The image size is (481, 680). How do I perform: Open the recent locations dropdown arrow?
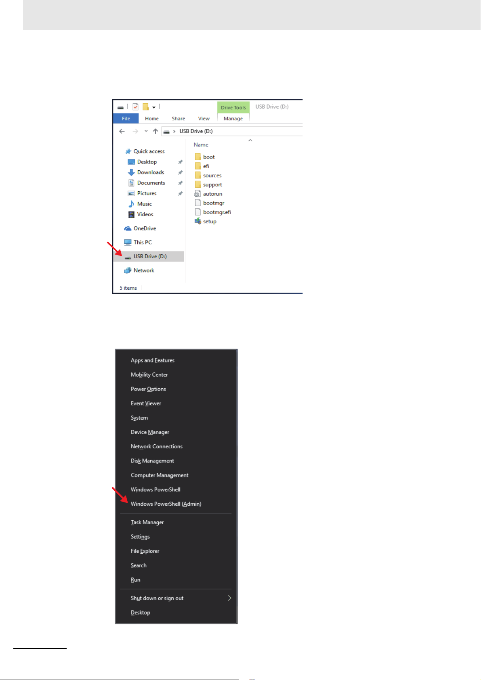pyautogui.click(x=146, y=131)
